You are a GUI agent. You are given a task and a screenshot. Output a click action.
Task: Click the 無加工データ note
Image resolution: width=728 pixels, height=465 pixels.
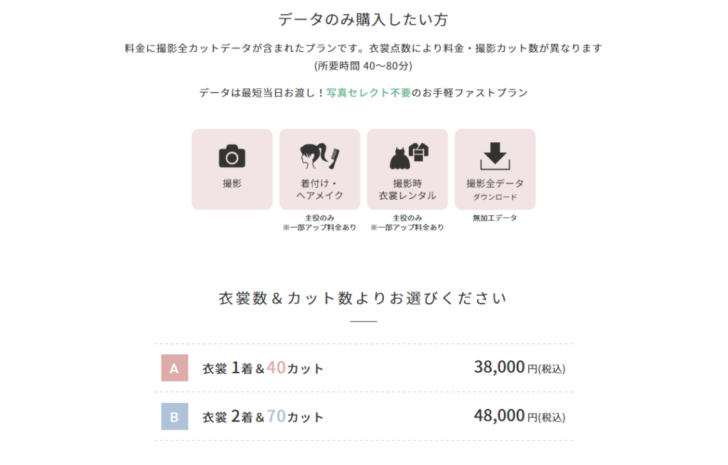point(495,218)
